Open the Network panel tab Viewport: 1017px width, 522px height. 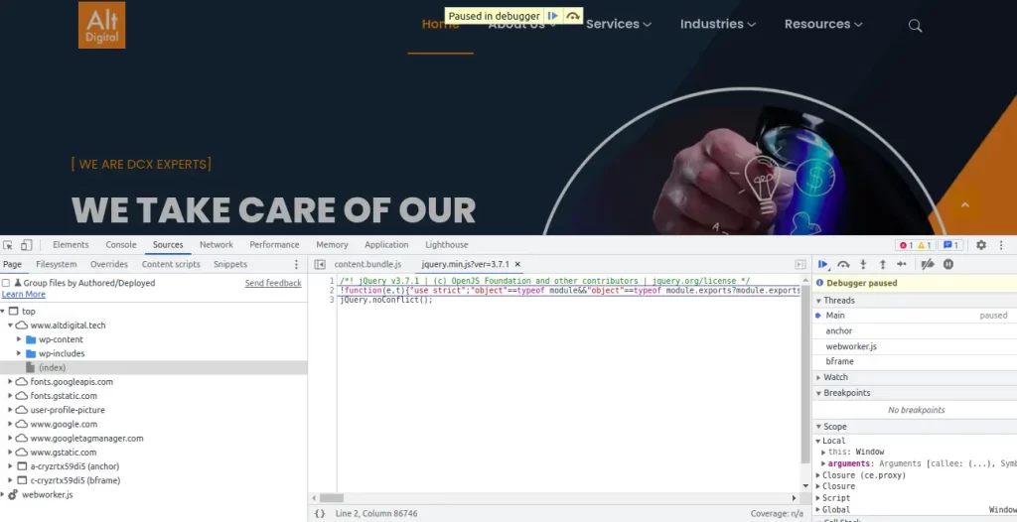coord(216,245)
